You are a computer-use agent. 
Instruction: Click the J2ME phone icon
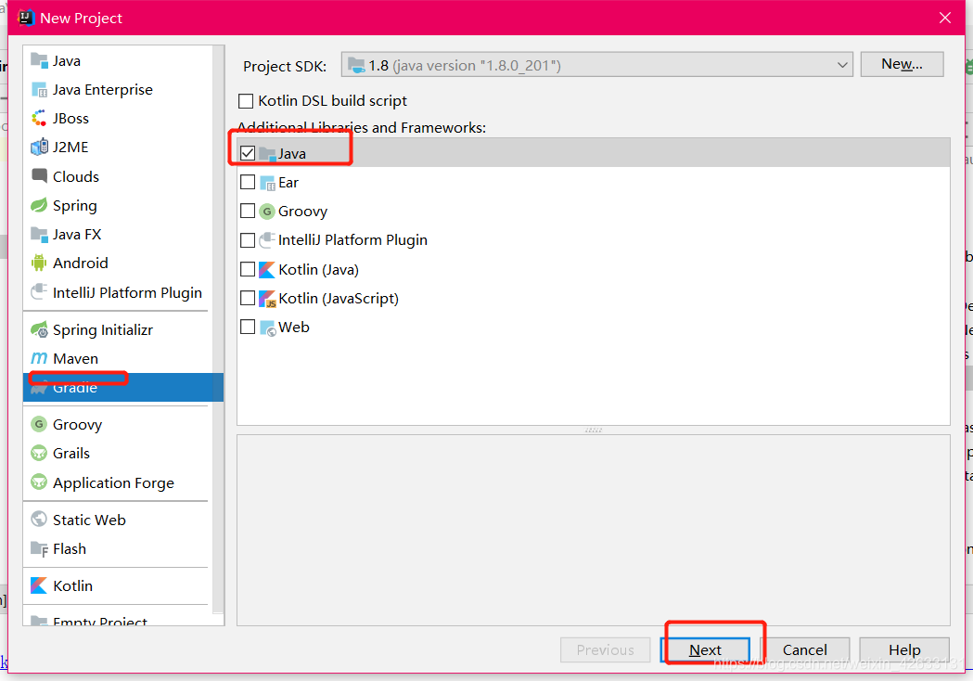point(39,148)
